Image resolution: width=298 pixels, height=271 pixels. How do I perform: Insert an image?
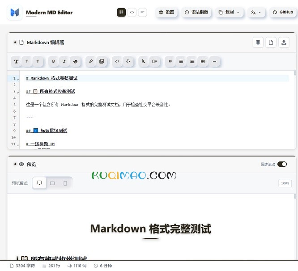pyautogui.click(x=102, y=61)
